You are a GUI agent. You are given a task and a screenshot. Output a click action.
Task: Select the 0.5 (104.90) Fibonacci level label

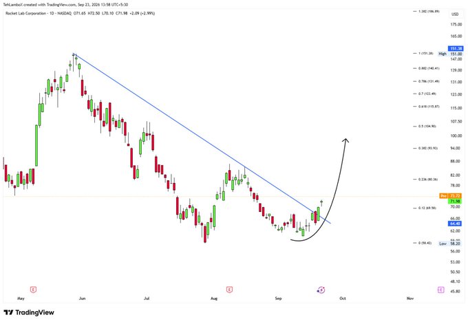point(427,126)
